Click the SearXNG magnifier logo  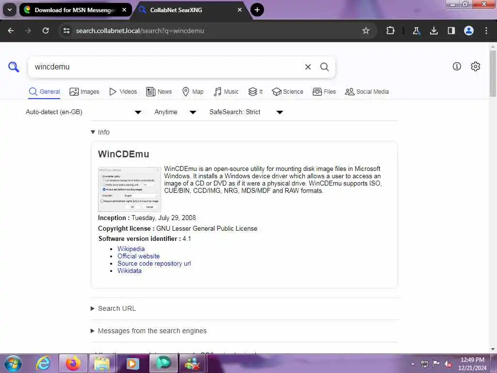(14, 67)
